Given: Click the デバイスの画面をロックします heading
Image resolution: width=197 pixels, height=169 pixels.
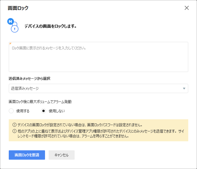Looking at the screenshot, I should point(50,26).
